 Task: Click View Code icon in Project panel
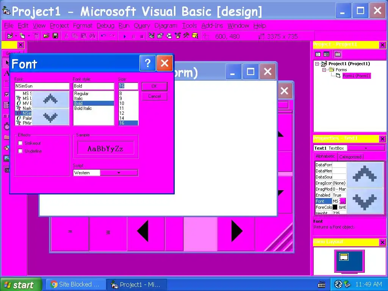click(x=318, y=54)
